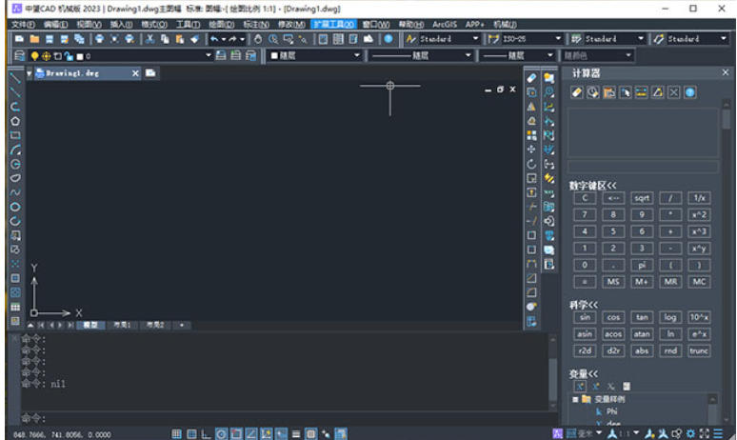Viewport: 737px width, 440px height.
Task: Toggle grid display in the status bar
Action: [x=190, y=433]
